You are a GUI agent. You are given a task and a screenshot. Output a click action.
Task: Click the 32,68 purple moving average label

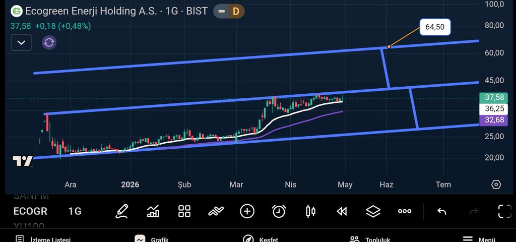494,120
